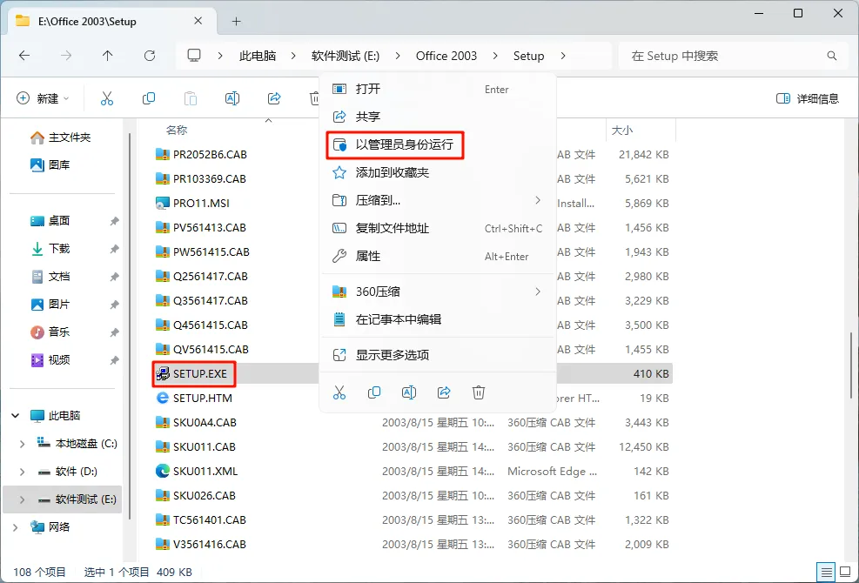Image resolution: width=859 pixels, height=583 pixels.
Task: Click the Delete trash icon in context menu
Action: click(479, 392)
